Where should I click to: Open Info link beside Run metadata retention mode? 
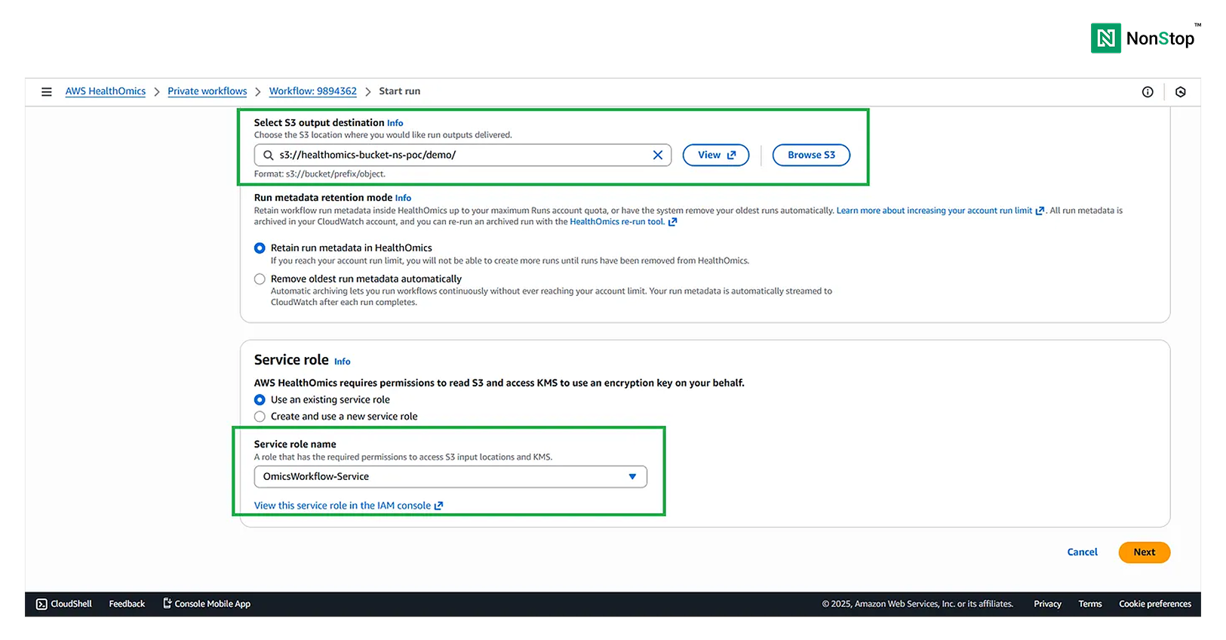tap(404, 198)
